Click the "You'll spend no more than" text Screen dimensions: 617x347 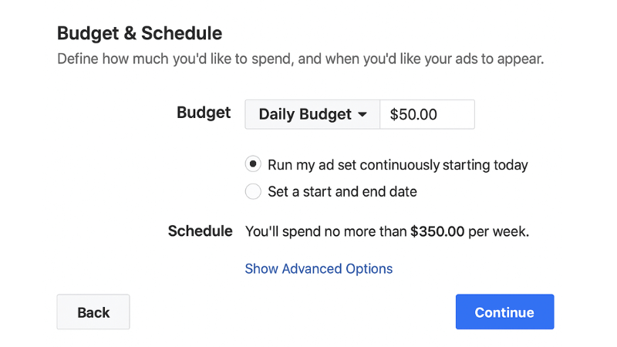coord(325,231)
